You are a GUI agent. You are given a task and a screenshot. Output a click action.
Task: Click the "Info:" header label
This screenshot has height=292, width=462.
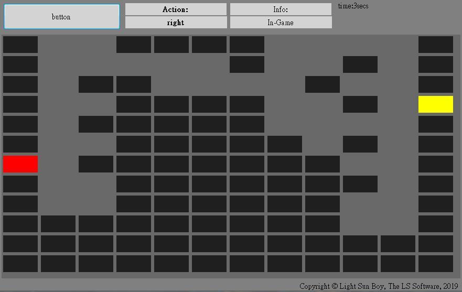[x=281, y=9]
